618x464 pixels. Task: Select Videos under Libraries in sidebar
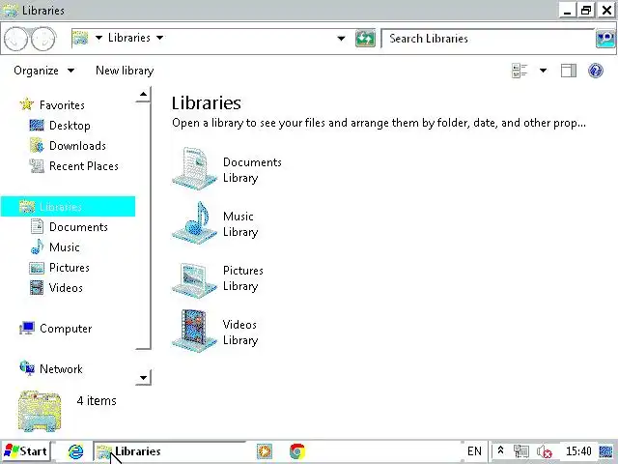(x=56, y=288)
